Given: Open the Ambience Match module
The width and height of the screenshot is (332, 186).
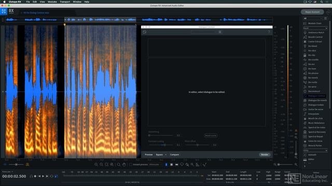Looking at the screenshot, I should 314,33.
